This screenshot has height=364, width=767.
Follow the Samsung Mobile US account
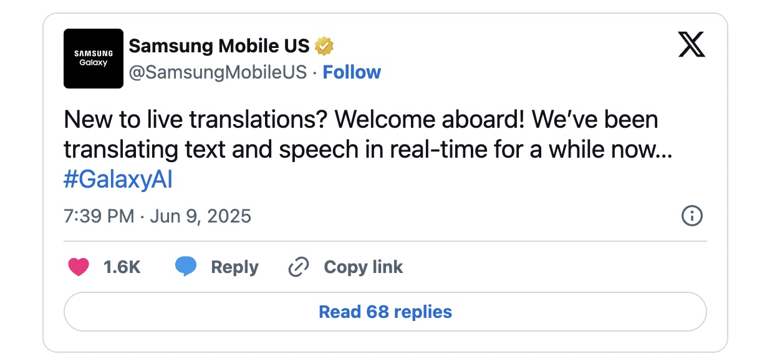coord(352,72)
